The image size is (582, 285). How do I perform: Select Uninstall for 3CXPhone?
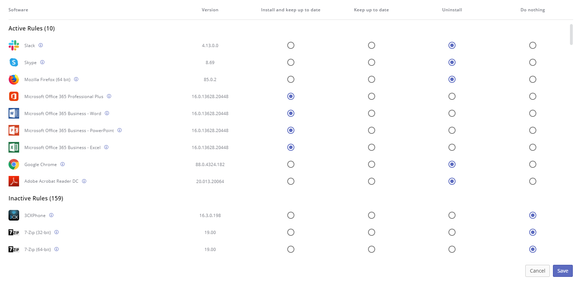452,215
